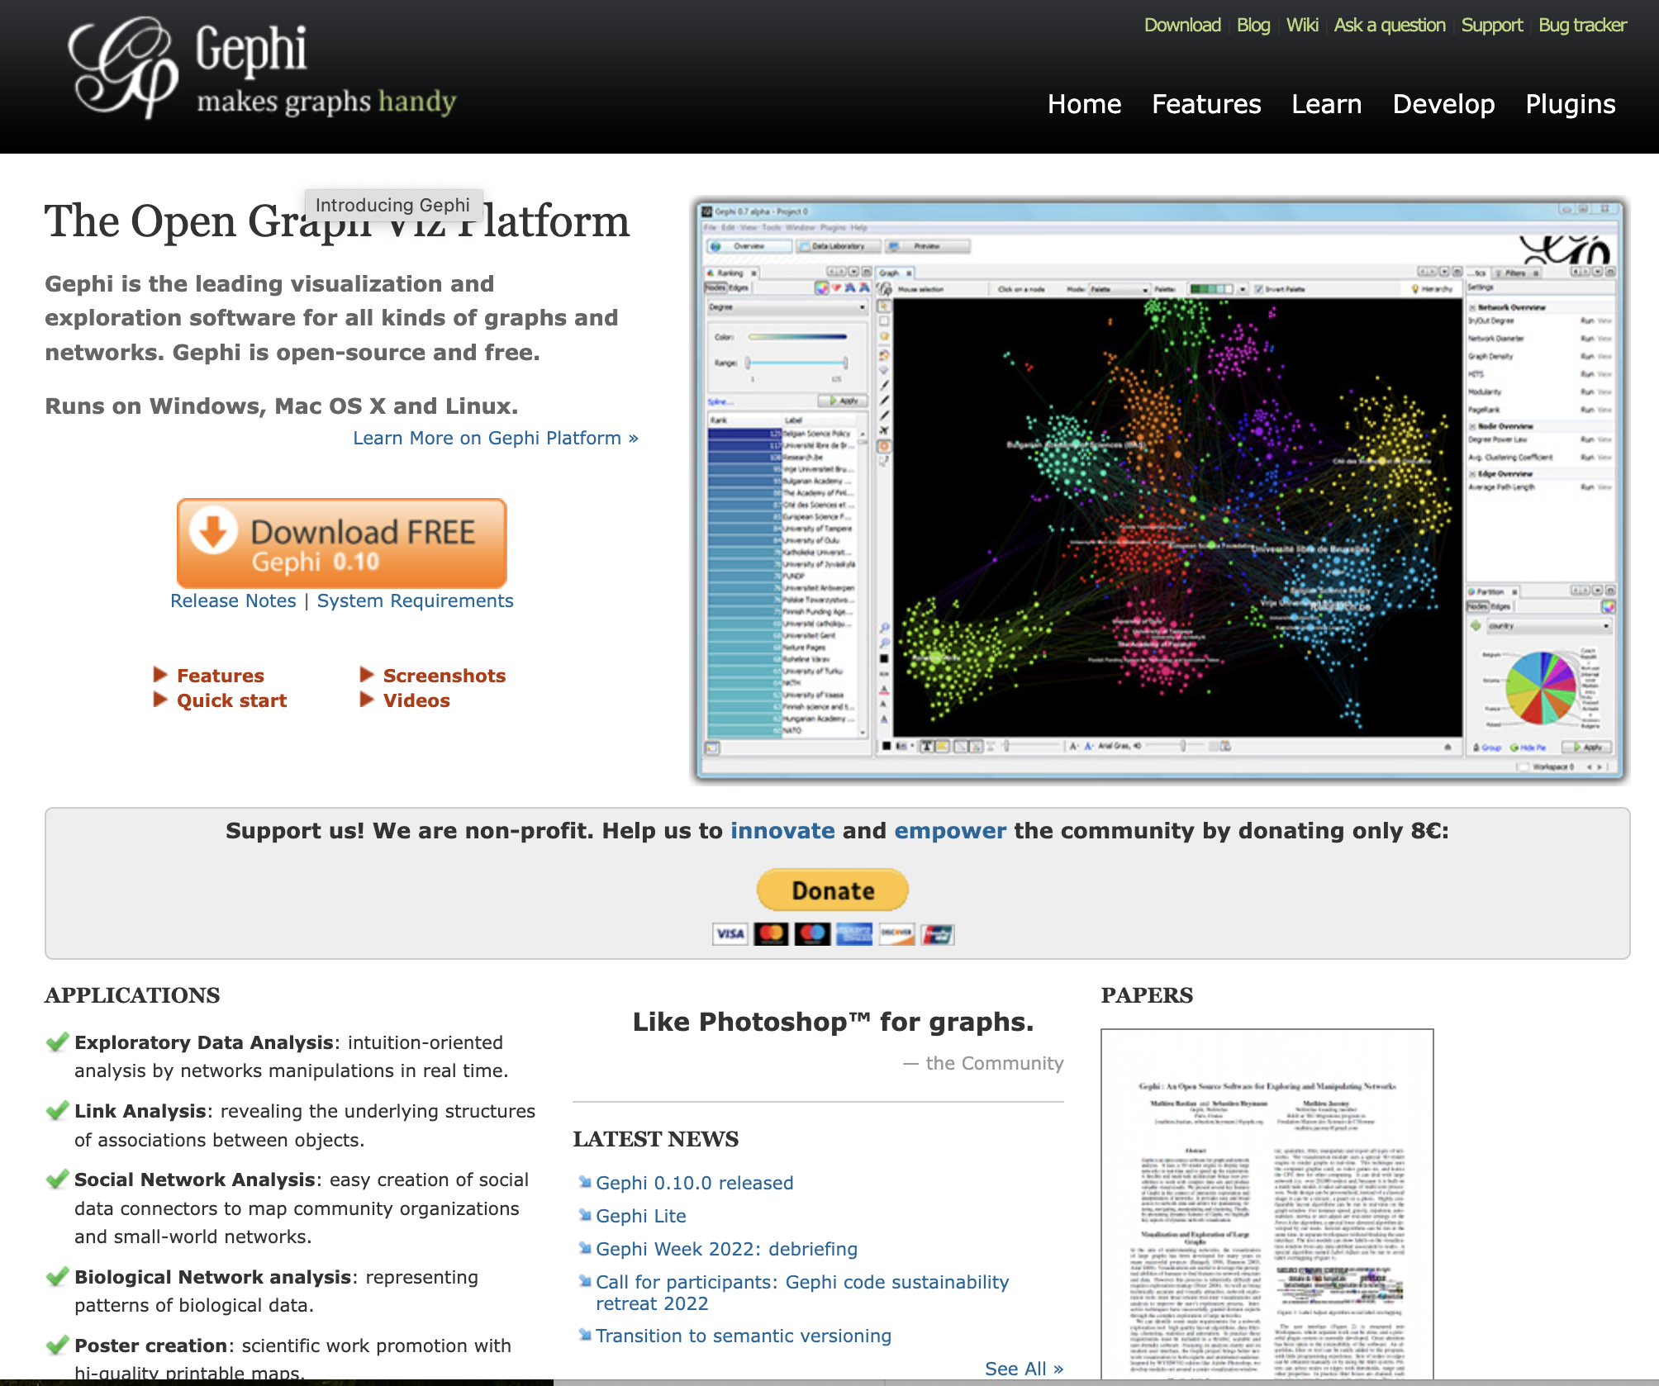
Task: Open the Release Notes link
Action: (x=233, y=600)
